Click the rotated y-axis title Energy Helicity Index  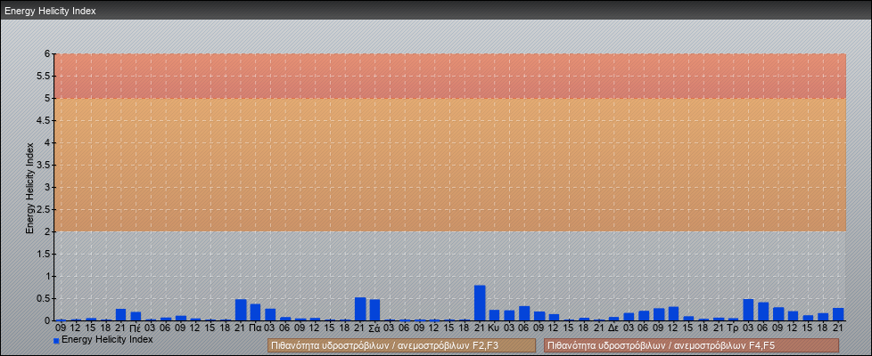coord(29,188)
